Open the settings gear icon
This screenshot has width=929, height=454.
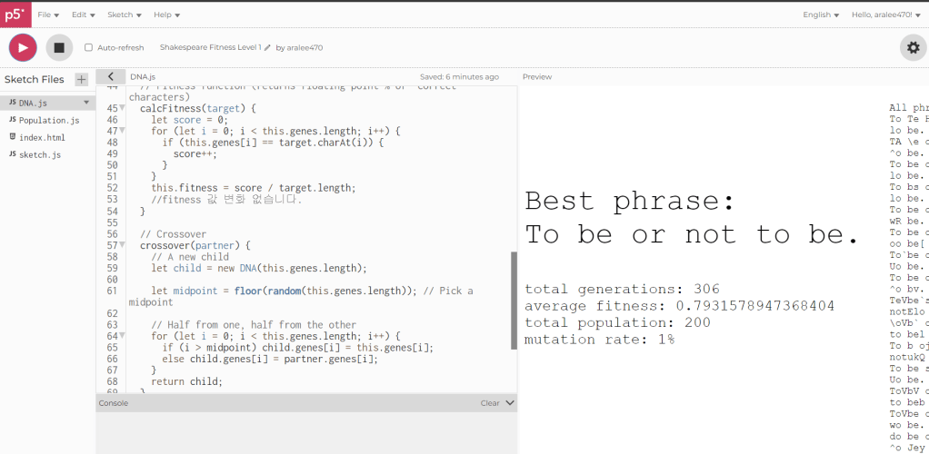point(911,47)
